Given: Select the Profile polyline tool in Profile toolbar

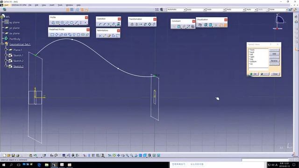Looking at the screenshot, I should point(53,23).
